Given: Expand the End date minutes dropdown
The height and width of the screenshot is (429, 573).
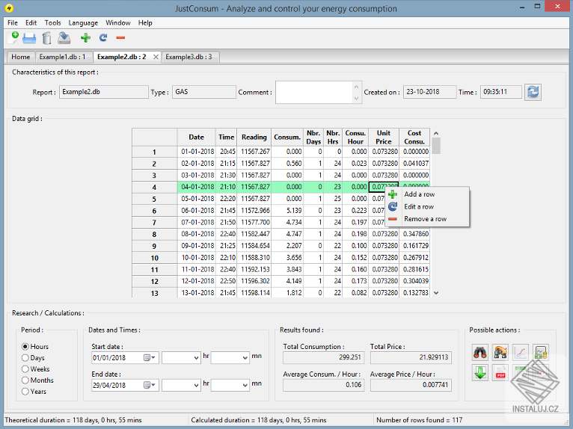Looking at the screenshot, I should (x=244, y=386).
